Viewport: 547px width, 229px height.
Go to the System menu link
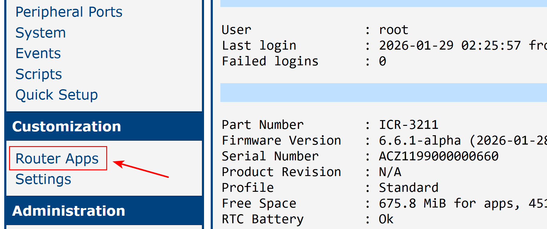[41, 33]
